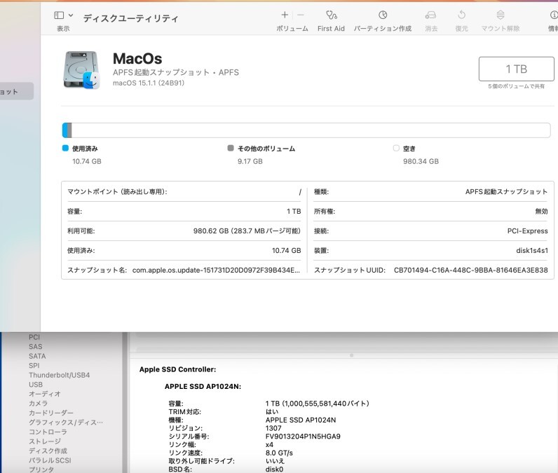Screen dimensions: 558x473
Task: Click the macOS 15.1.1 (24B91) version text
Action: (x=149, y=83)
